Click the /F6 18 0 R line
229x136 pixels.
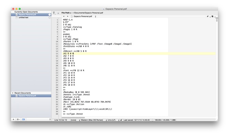point(69,85)
